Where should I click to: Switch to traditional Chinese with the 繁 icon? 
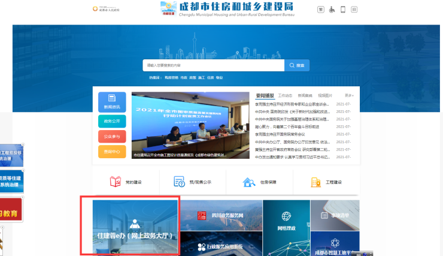coord(321,10)
